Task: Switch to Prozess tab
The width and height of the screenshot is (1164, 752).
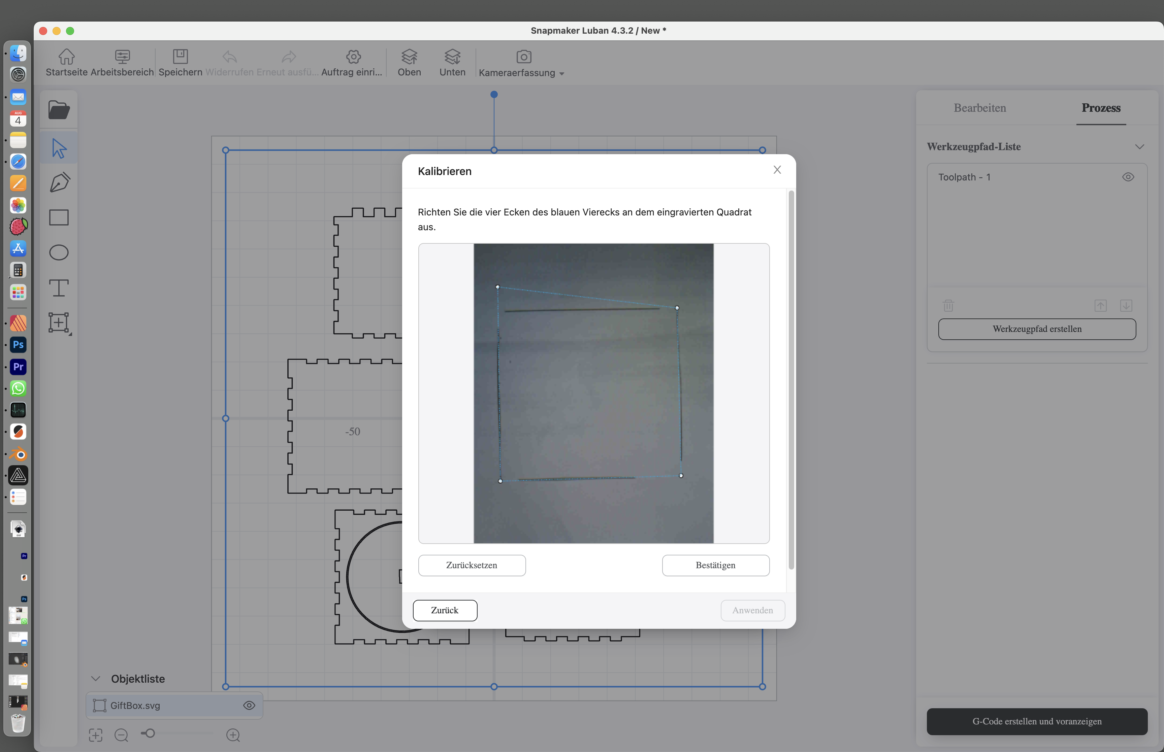Action: point(1100,108)
